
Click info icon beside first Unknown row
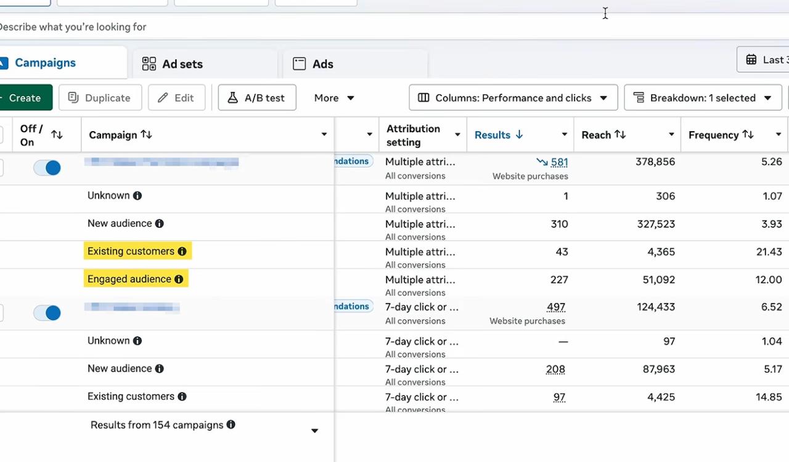tap(137, 196)
